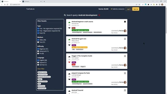Enable the German language filter
This screenshot has height=94, width=167.
click(x=38, y=65)
